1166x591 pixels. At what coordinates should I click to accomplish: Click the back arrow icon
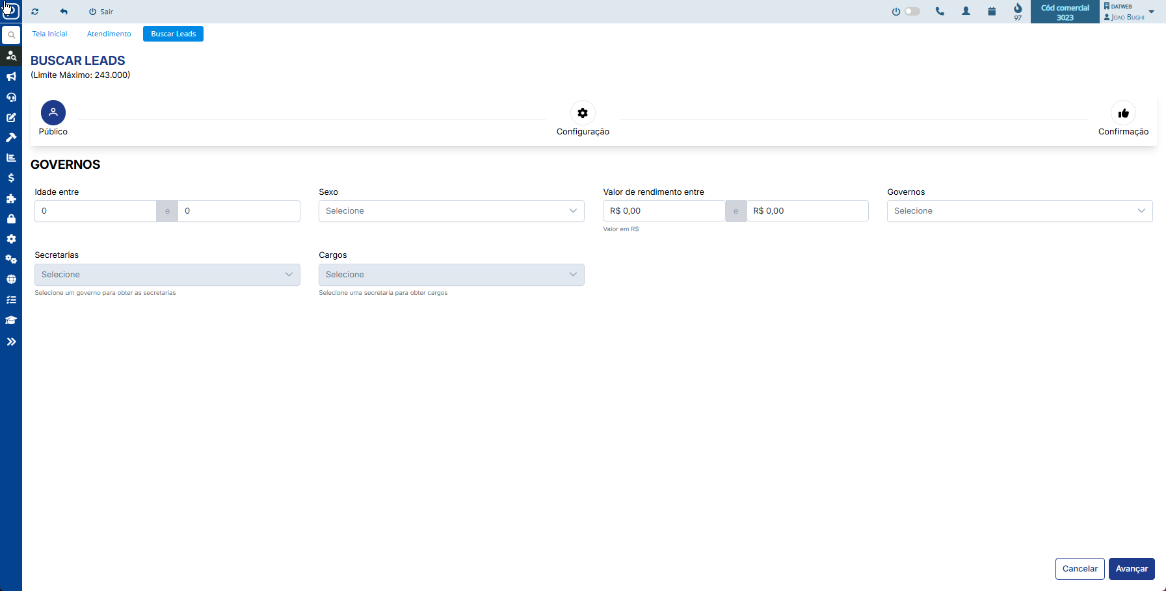click(x=64, y=12)
